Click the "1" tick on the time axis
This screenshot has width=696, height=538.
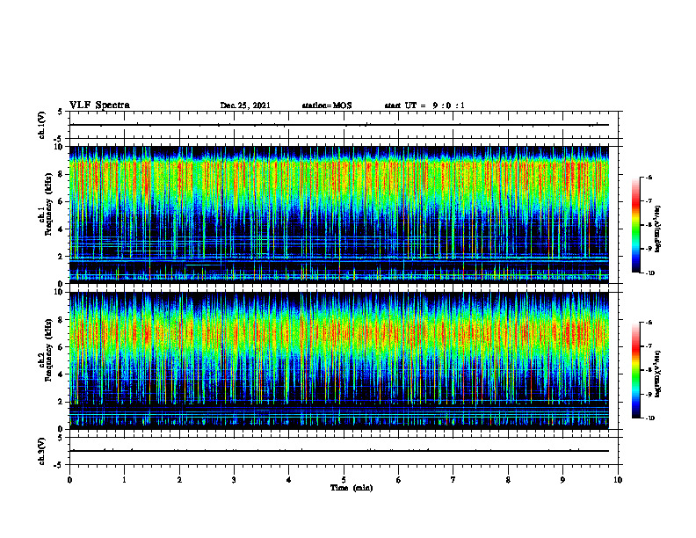124,480
